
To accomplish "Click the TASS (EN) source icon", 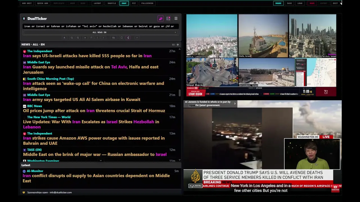I will [24, 150].
